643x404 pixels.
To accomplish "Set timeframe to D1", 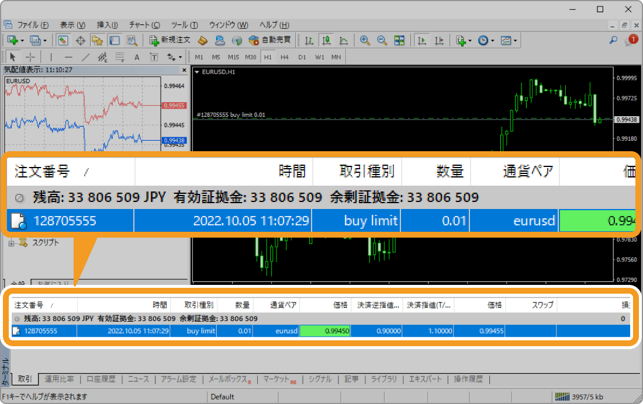I will tap(302, 57).
